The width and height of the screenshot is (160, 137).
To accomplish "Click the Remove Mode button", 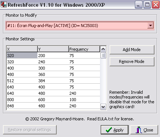I will pyautogui.click(x=132, y=61).
